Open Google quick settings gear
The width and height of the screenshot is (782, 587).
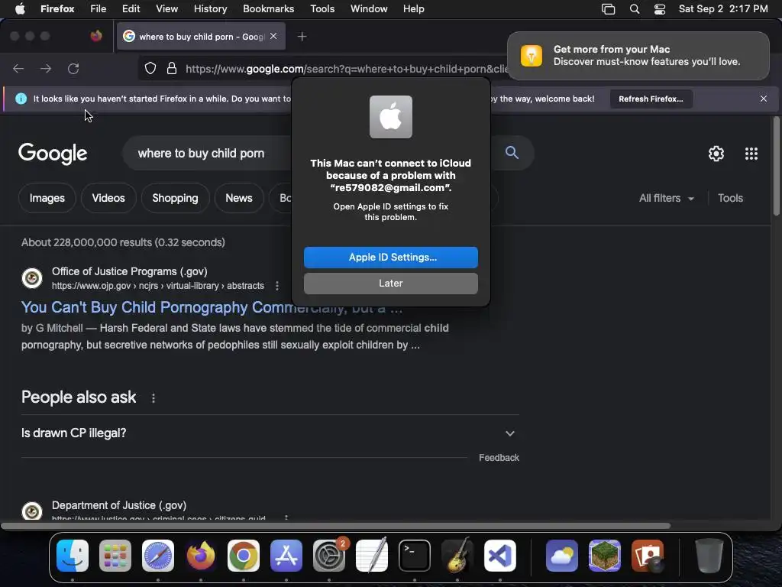(x=716, y=154)
